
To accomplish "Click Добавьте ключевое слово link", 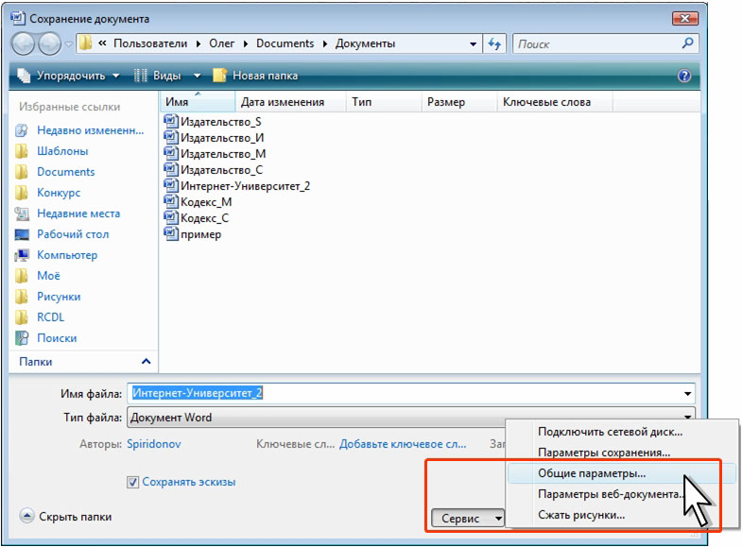I will [x=403, y=444].
